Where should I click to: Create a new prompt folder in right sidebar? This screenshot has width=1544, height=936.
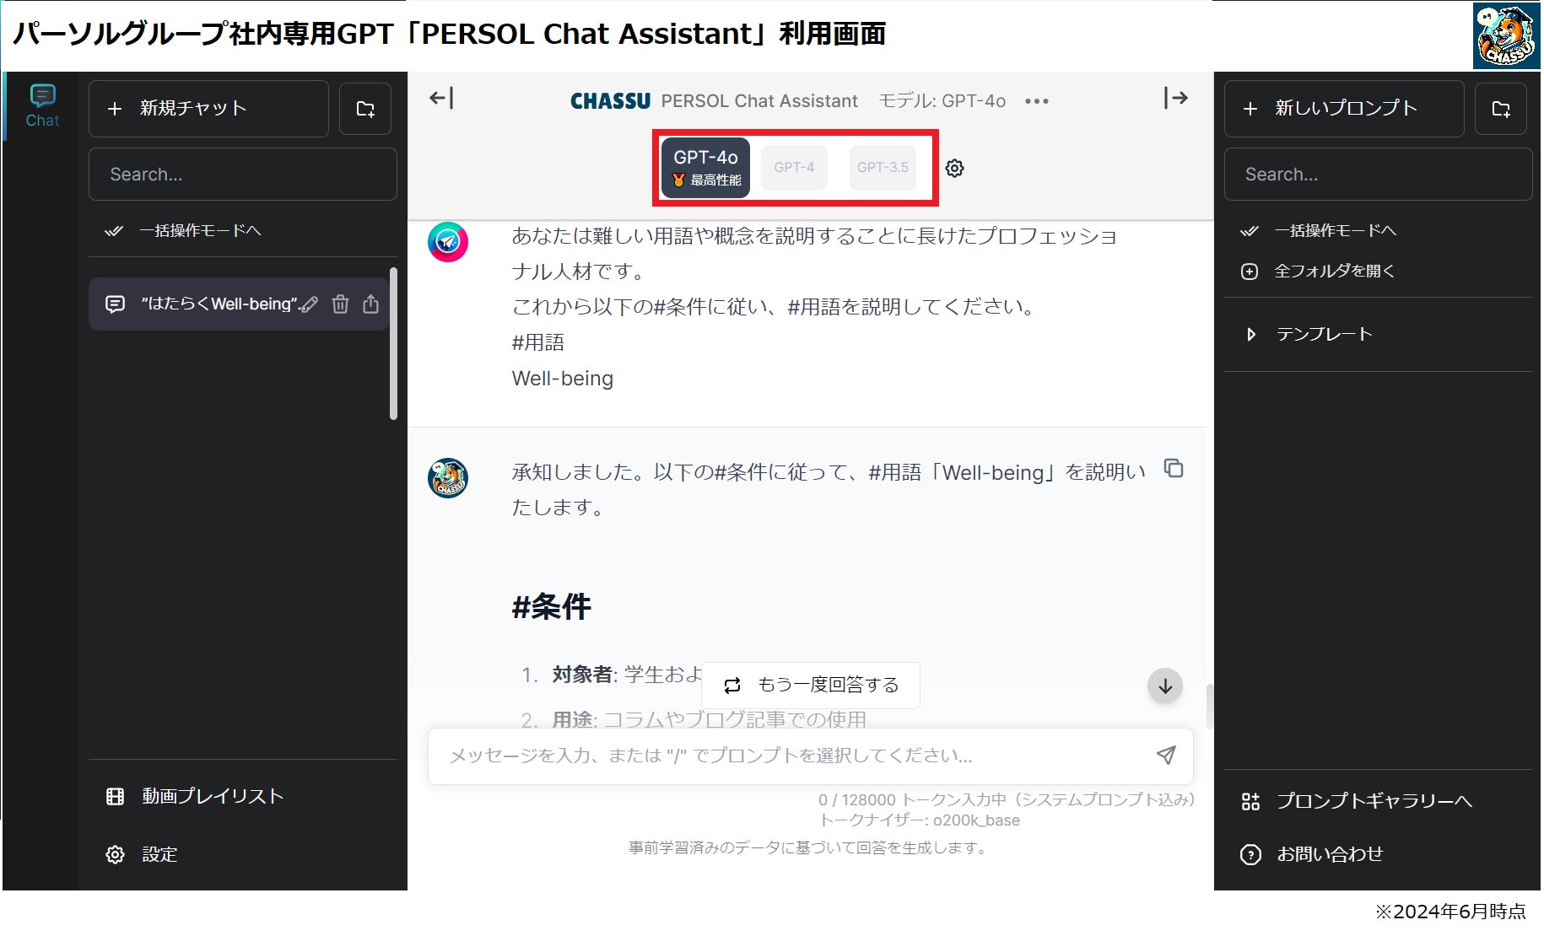[x=1501, y=109]
